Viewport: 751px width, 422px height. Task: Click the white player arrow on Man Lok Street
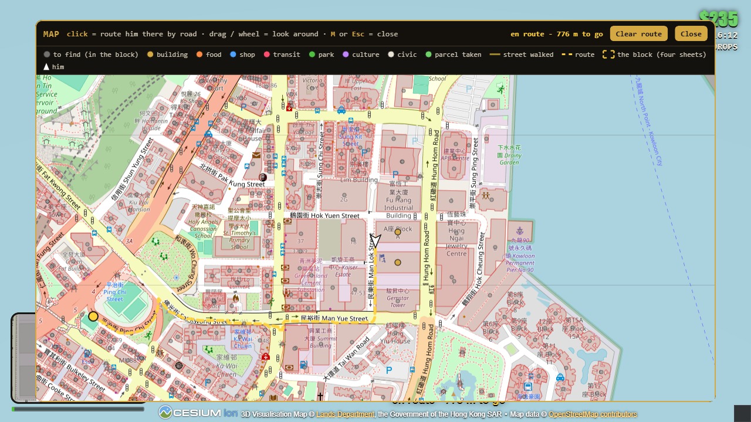(x=375, y=240)
